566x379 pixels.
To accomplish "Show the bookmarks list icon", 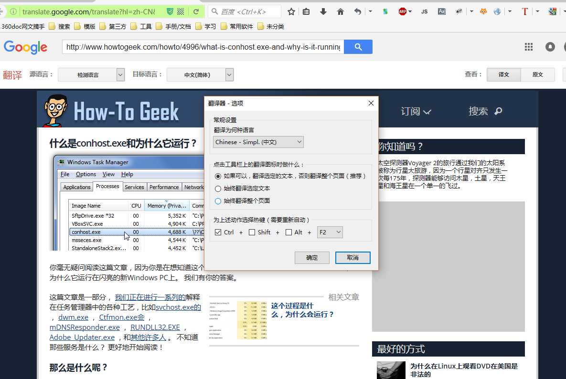I will [306, 11].
